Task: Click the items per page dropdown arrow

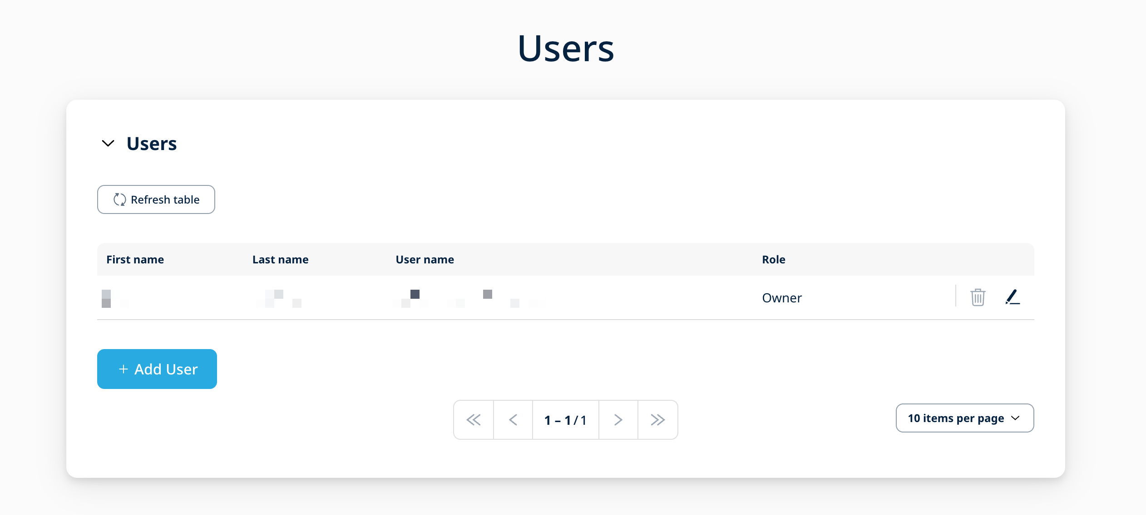Action: tap(1016, 418)
